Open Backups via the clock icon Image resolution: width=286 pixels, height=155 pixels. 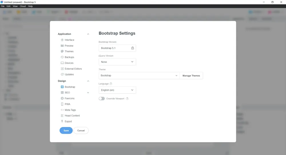coord(62,57)
